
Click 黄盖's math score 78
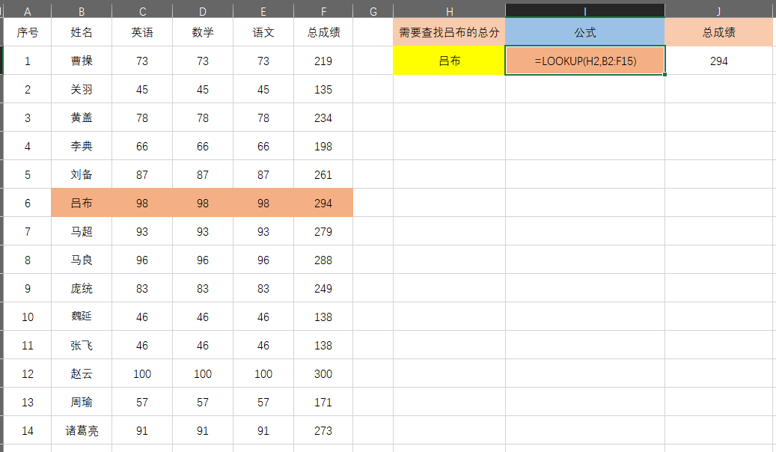pos(203,117)
